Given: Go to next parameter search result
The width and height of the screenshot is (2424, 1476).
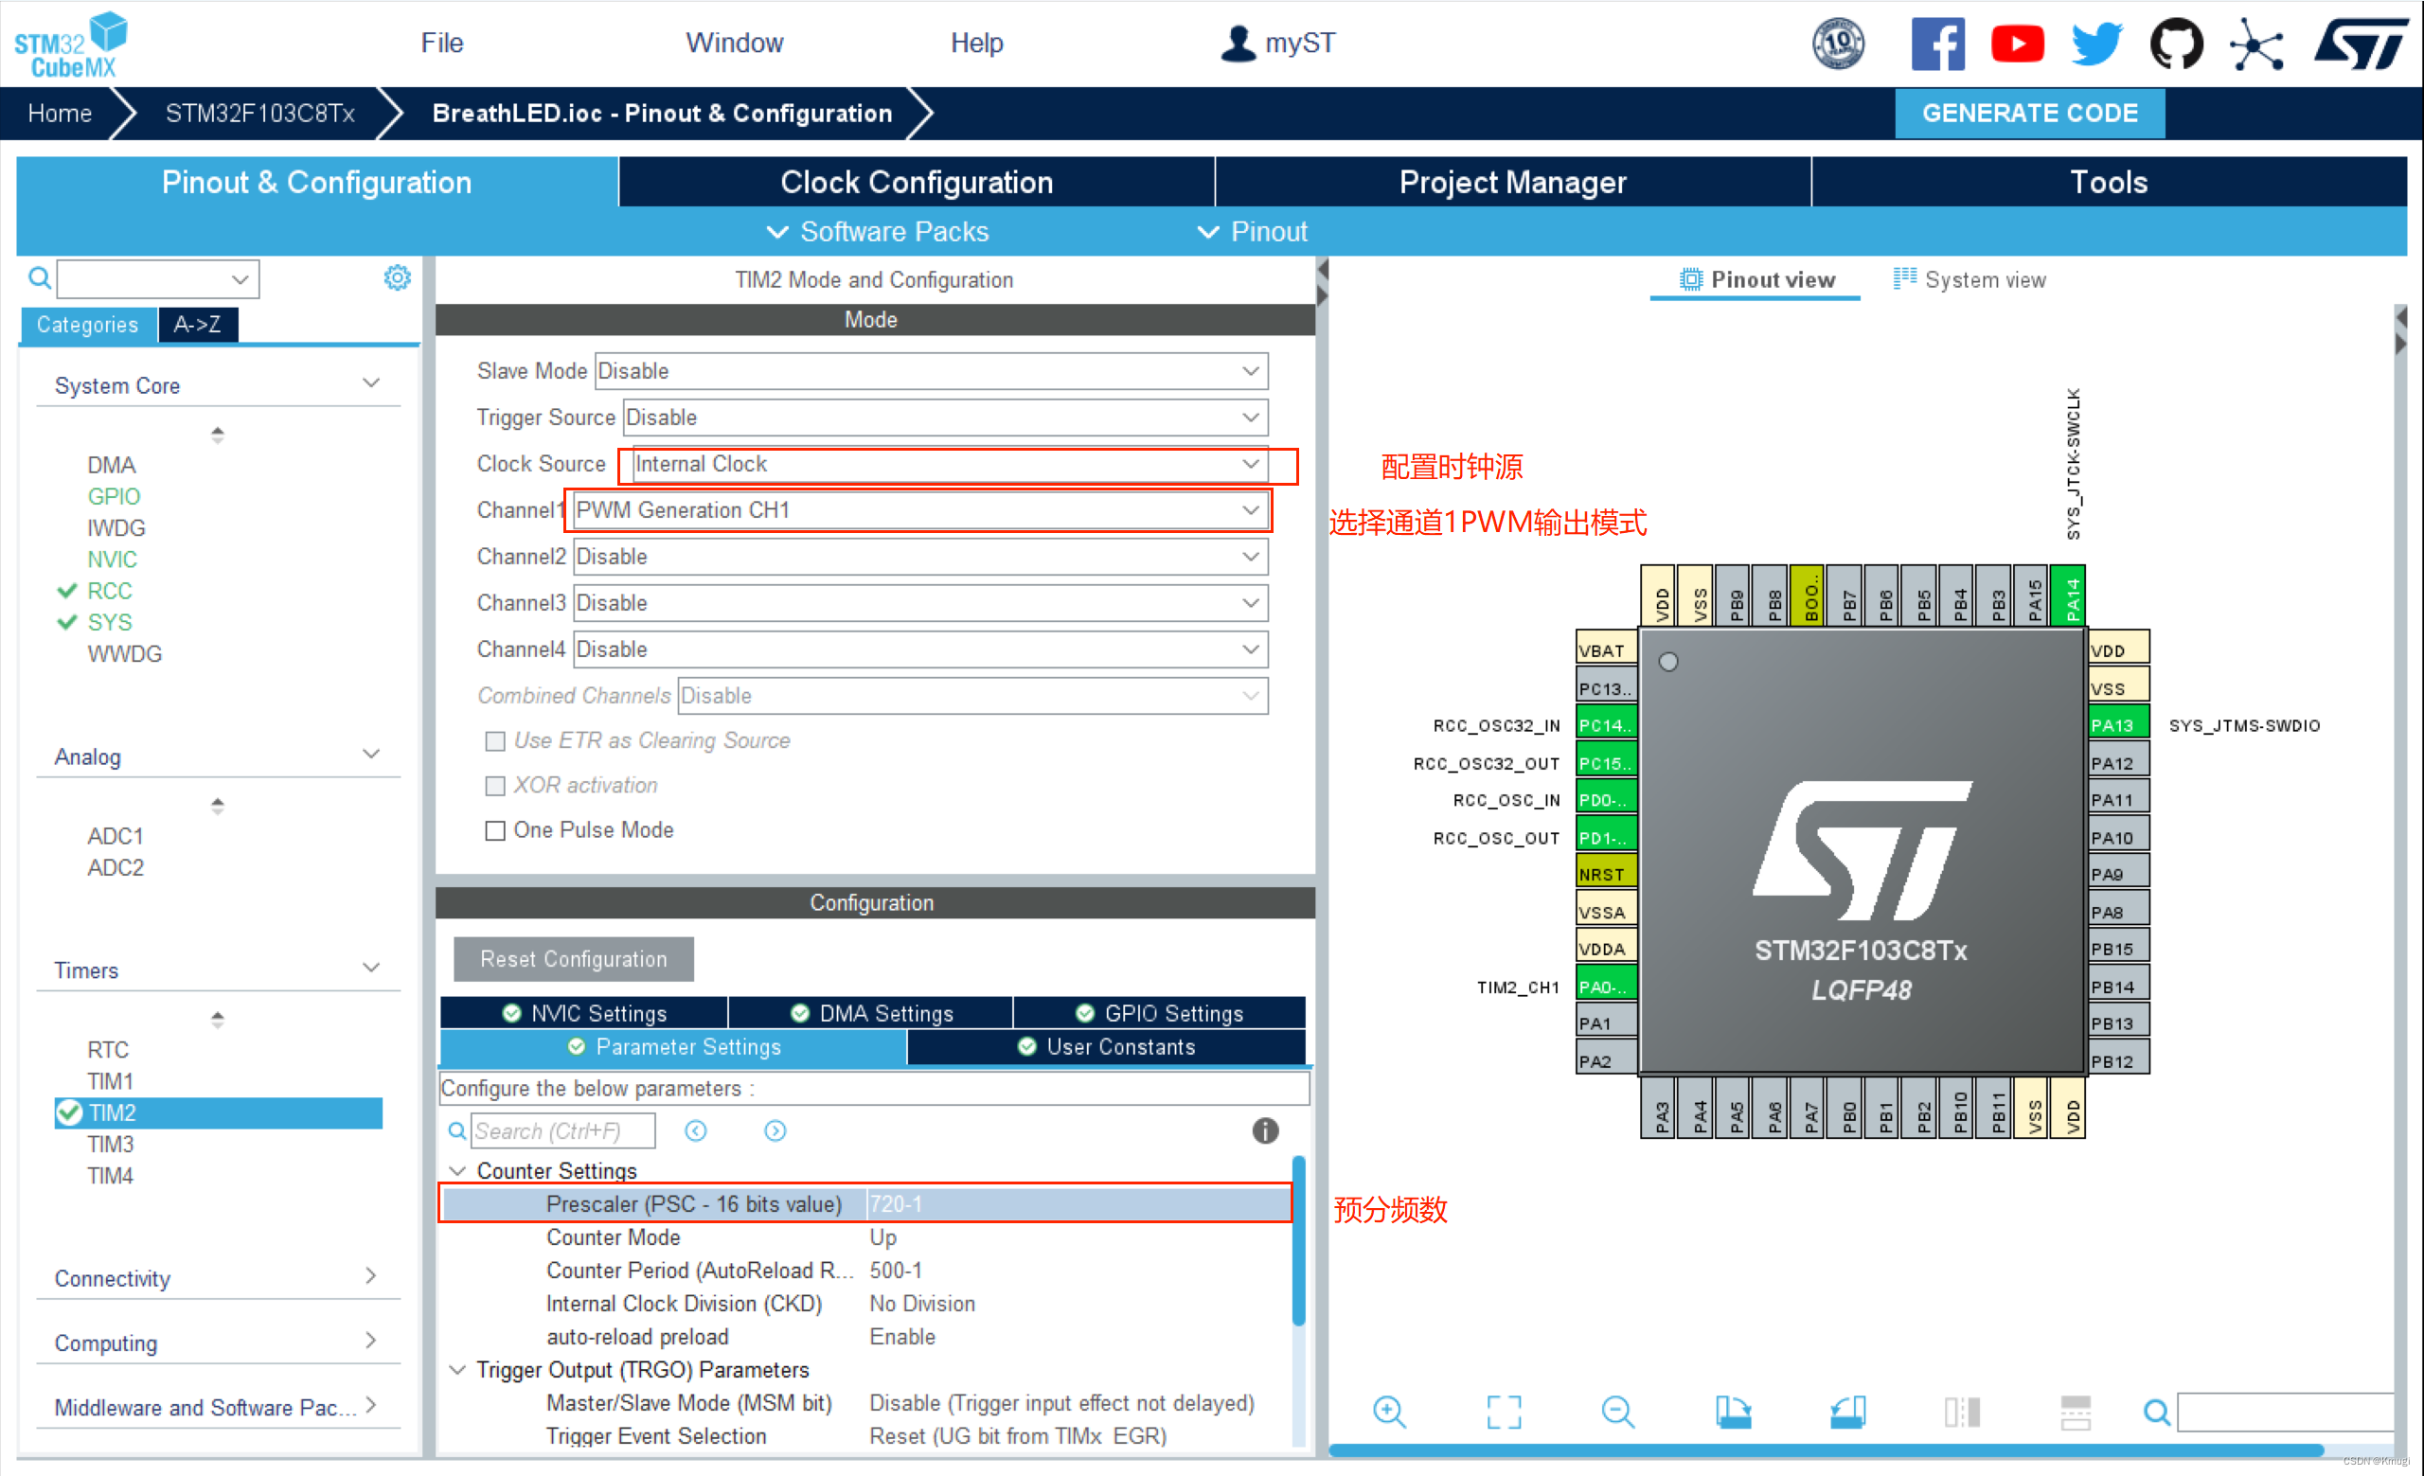Looking at the screenshot, I should [775, 1130].
